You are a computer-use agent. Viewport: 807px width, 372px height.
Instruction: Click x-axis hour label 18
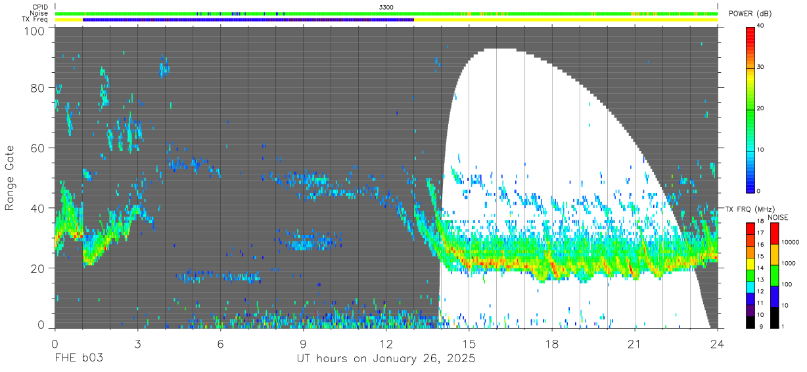551,344
